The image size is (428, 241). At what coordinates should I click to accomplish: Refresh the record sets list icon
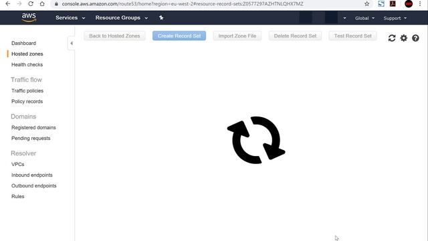(392, 38)
